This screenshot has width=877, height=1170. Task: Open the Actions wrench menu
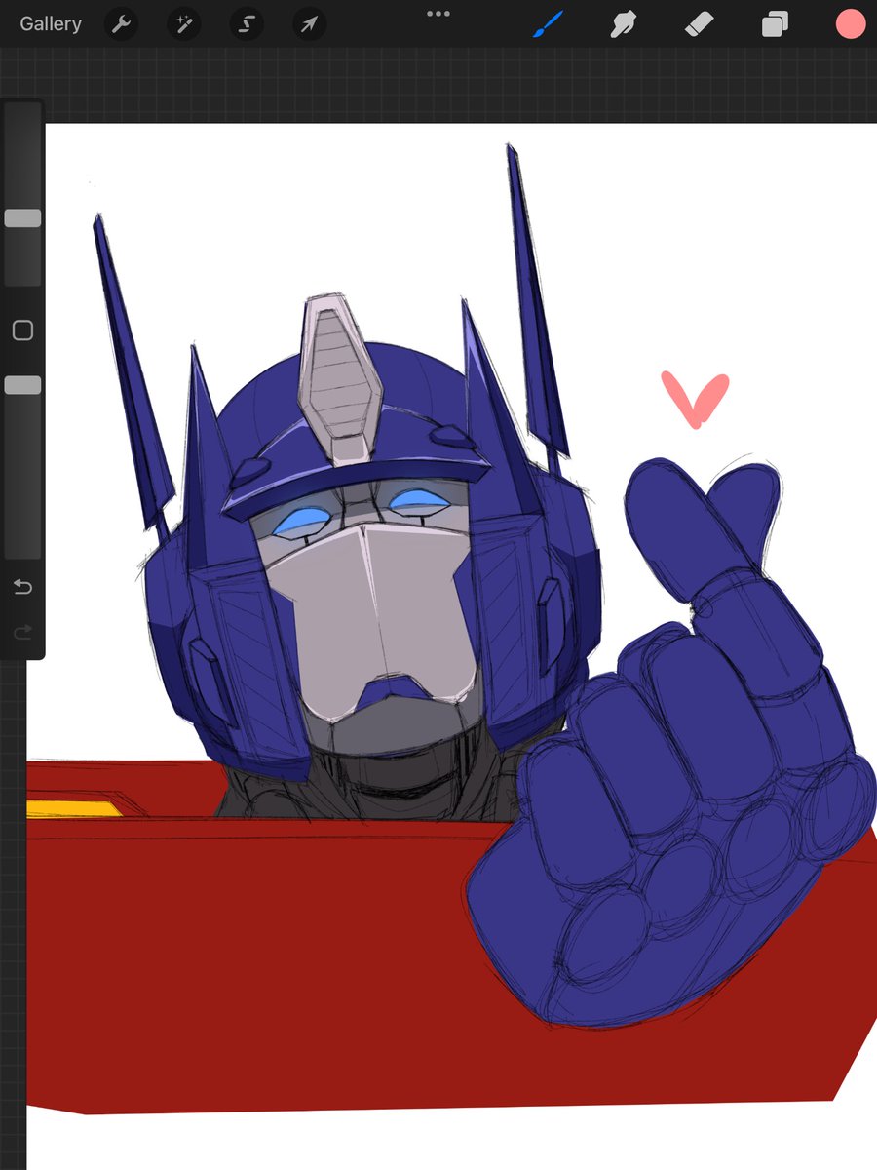point(121,24)
